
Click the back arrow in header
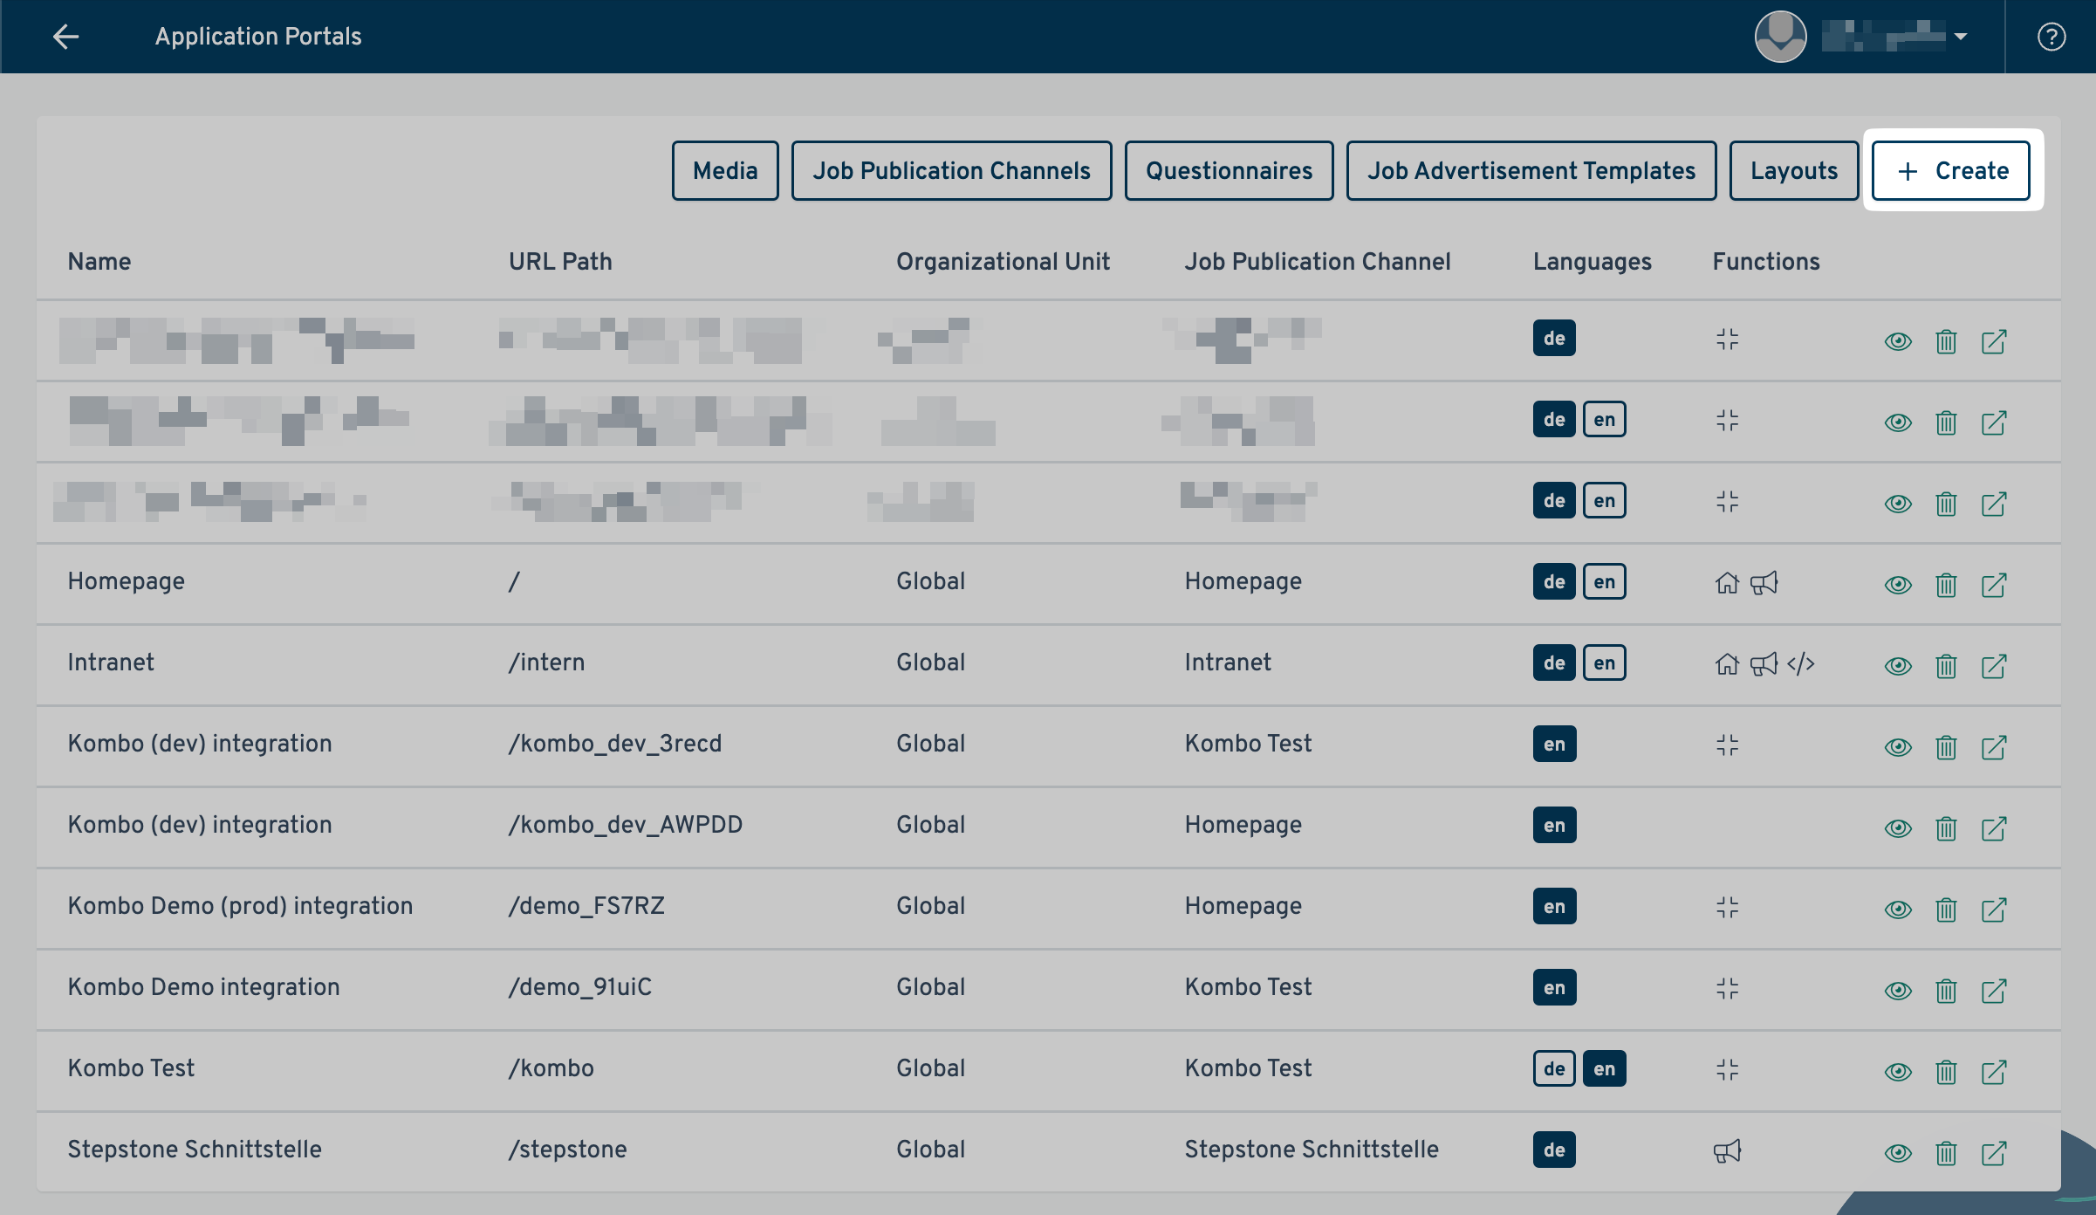[x=65, y=37]
